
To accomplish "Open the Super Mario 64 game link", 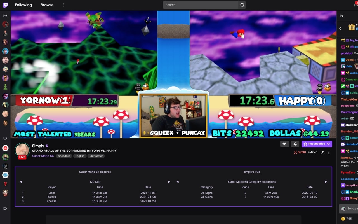I will point(43,156).
